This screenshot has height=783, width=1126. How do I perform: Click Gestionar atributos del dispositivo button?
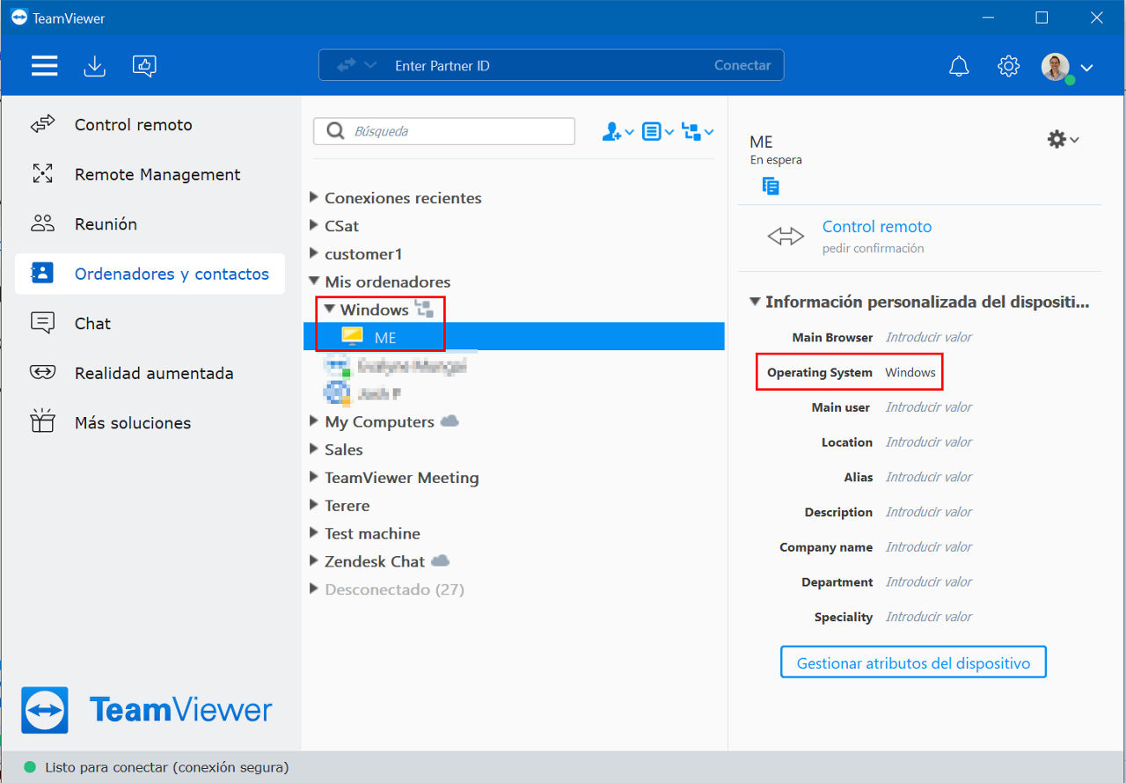click(x=913, y=662)
